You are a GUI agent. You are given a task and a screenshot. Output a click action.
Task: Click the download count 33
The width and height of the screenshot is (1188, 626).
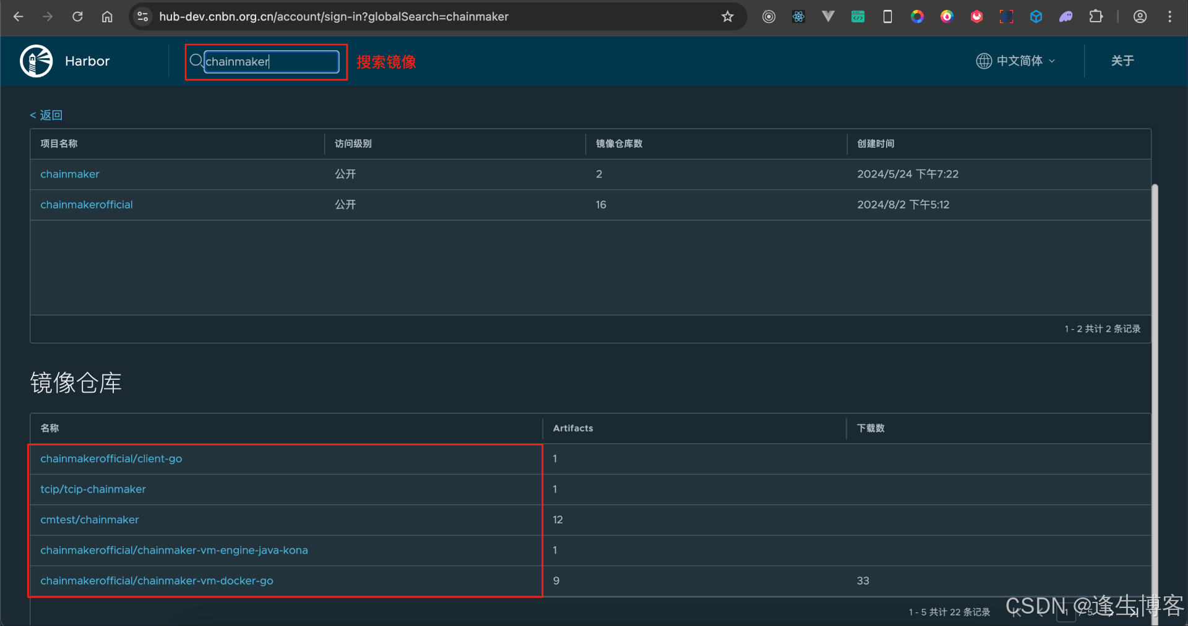(863, 580)
